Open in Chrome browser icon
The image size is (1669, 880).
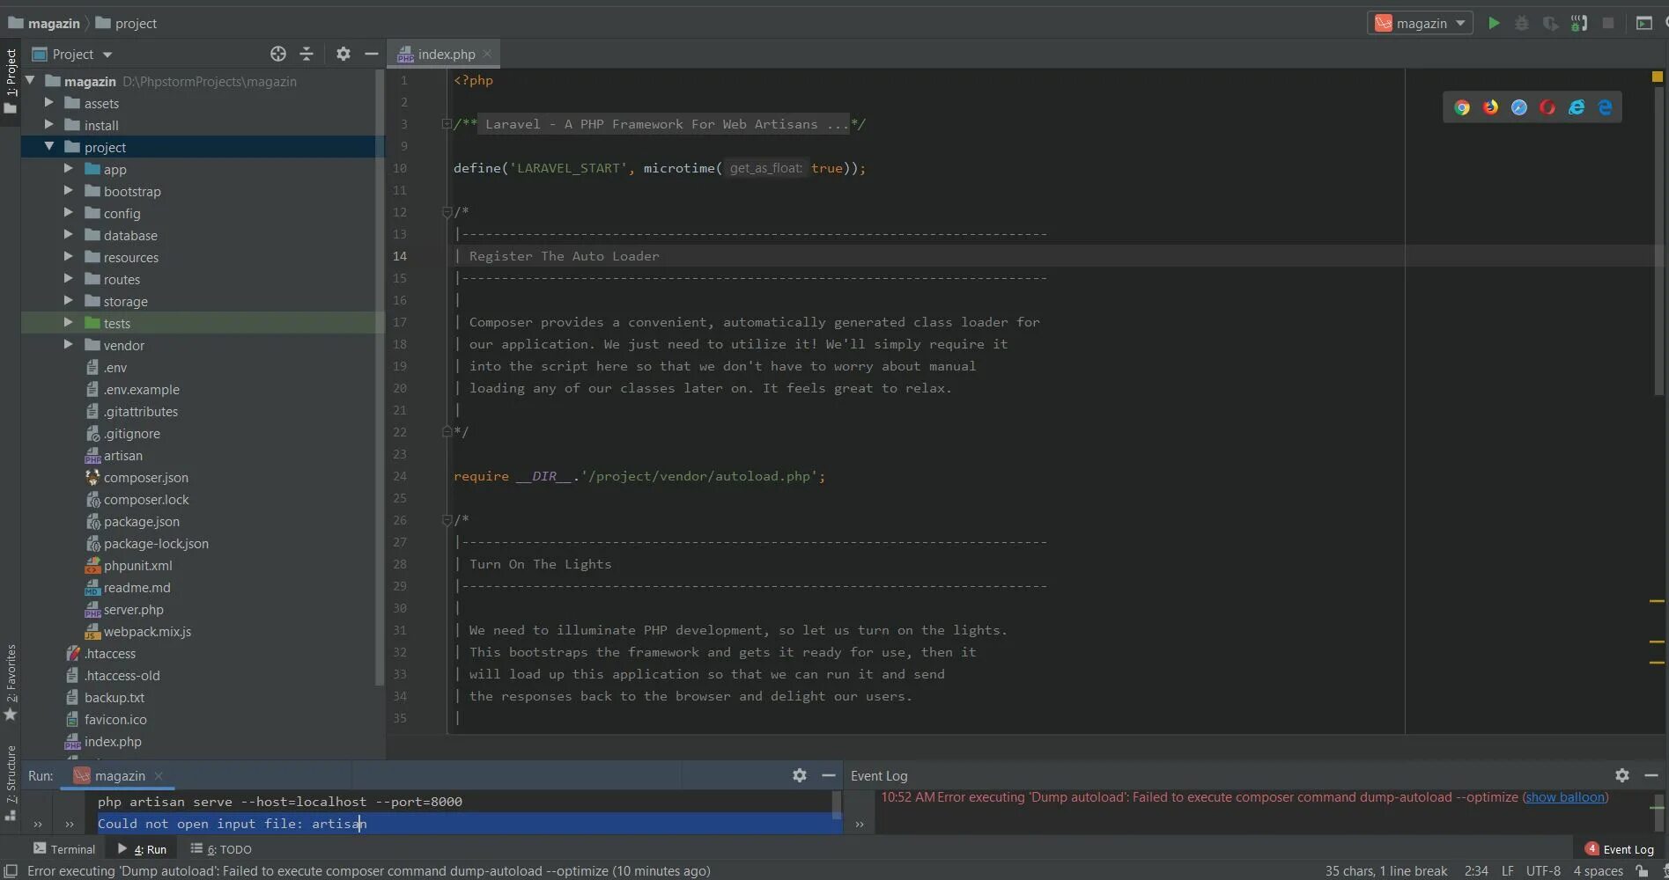pyautogui.click(x=1462, y=107)
